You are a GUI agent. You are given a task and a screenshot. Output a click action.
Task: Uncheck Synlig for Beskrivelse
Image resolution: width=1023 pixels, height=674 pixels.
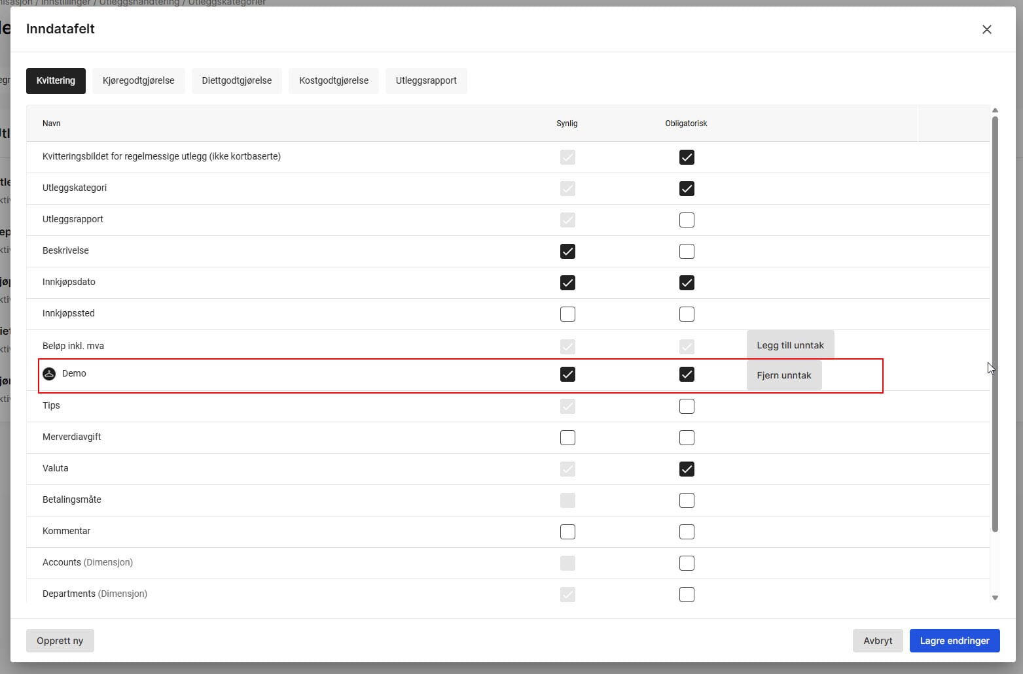pos(567,252)
